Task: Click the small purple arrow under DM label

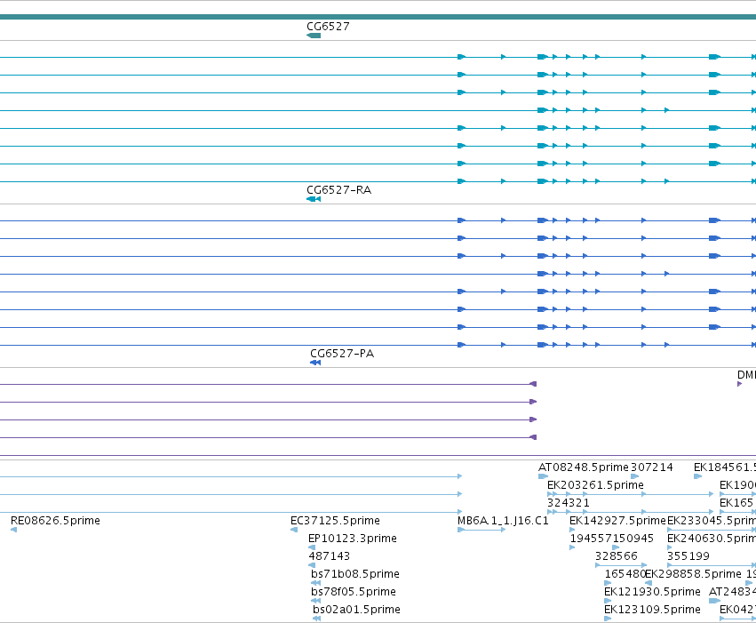Action: 740,384
